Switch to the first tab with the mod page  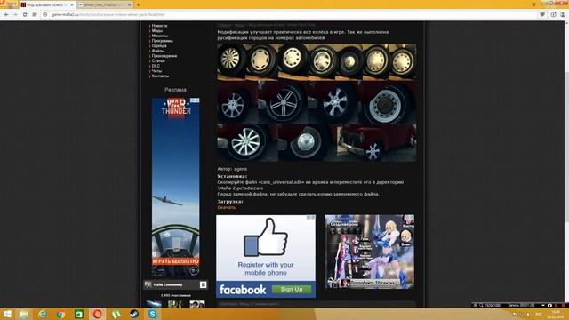pyautogui.click(x=47, y=4)
